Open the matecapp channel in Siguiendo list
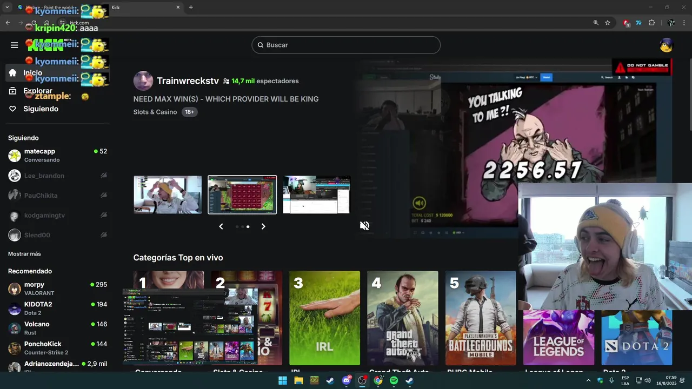 coord(57,155)
